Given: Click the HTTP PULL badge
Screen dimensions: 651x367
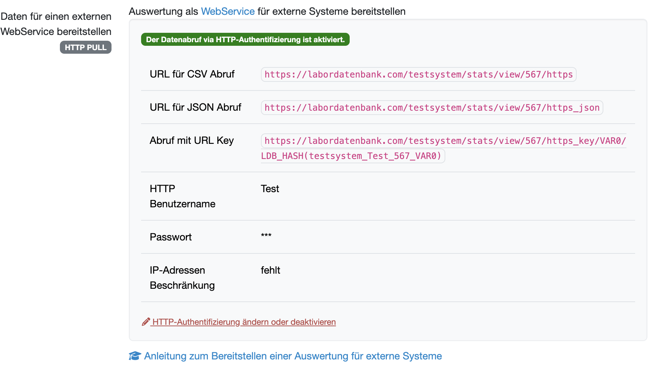Looking at the screenshot, I should click(x=86, y=47).
